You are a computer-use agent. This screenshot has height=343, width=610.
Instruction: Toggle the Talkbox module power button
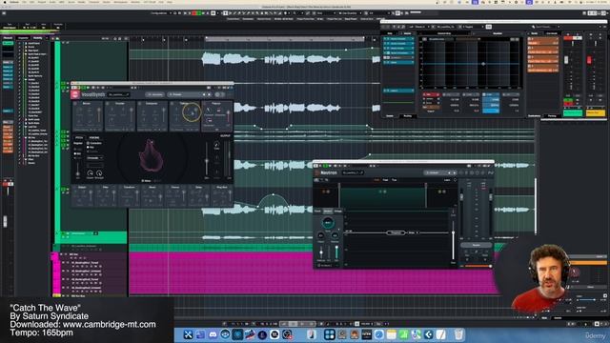(172, 104)
